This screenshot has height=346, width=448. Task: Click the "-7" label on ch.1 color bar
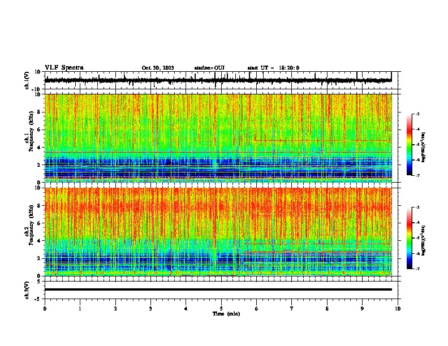417,175
